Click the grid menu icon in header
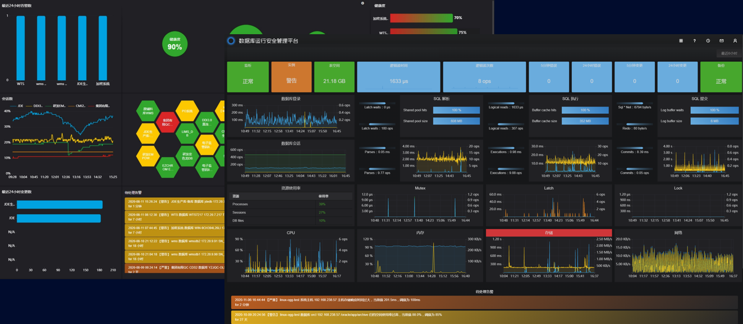 pyautogui.click(x=681, y=41)
